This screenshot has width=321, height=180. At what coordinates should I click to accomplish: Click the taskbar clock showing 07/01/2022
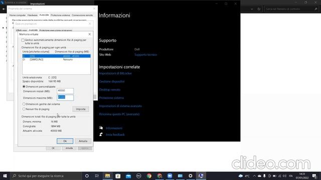click(302, 175)
